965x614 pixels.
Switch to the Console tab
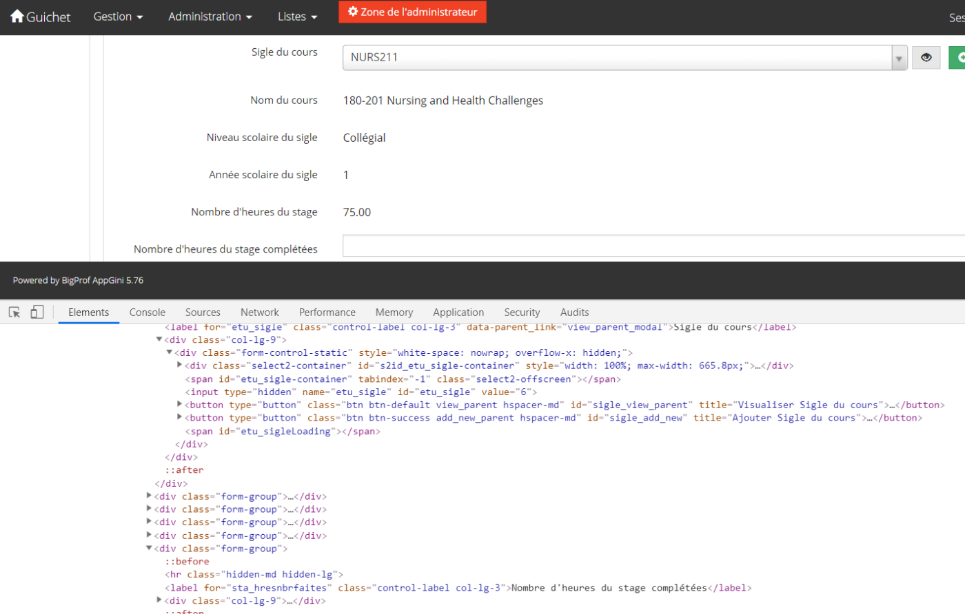point(148,312)
